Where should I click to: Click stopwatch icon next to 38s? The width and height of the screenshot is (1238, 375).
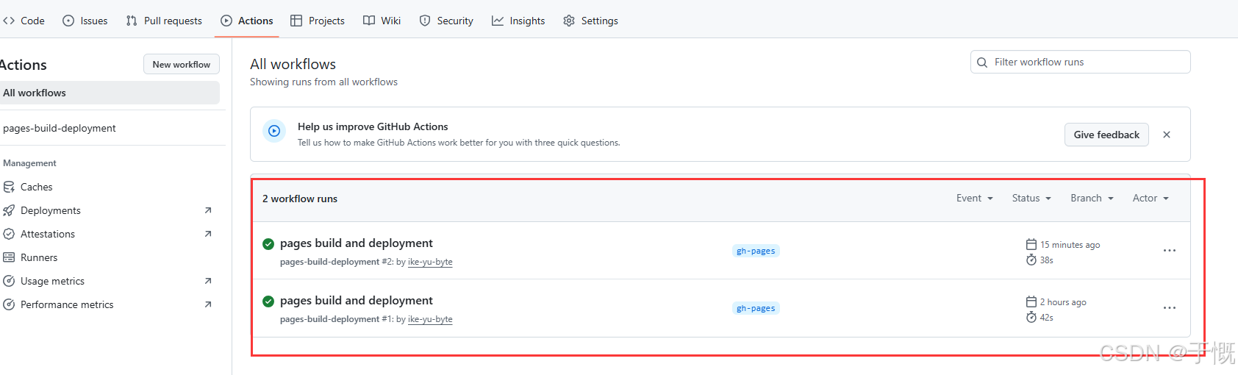pyautogui.click(x=1031, y=260)
